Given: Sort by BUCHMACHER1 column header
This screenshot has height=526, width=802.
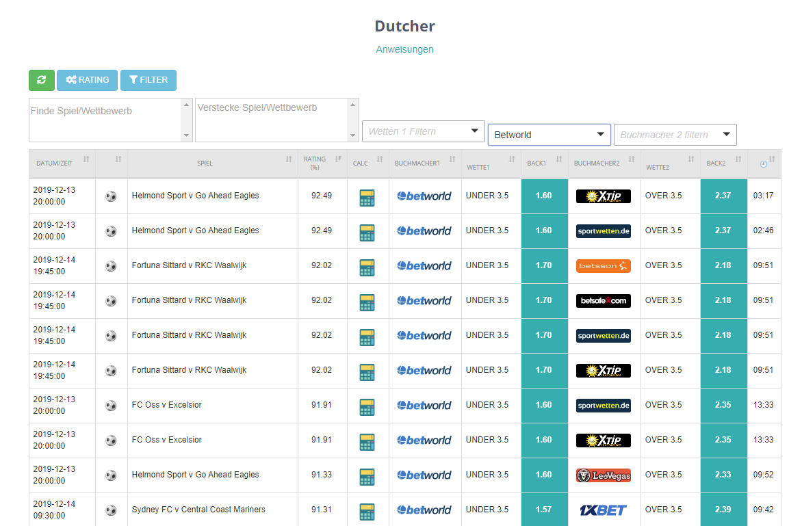Looking at the screenshot, I should tap(425, 163).
